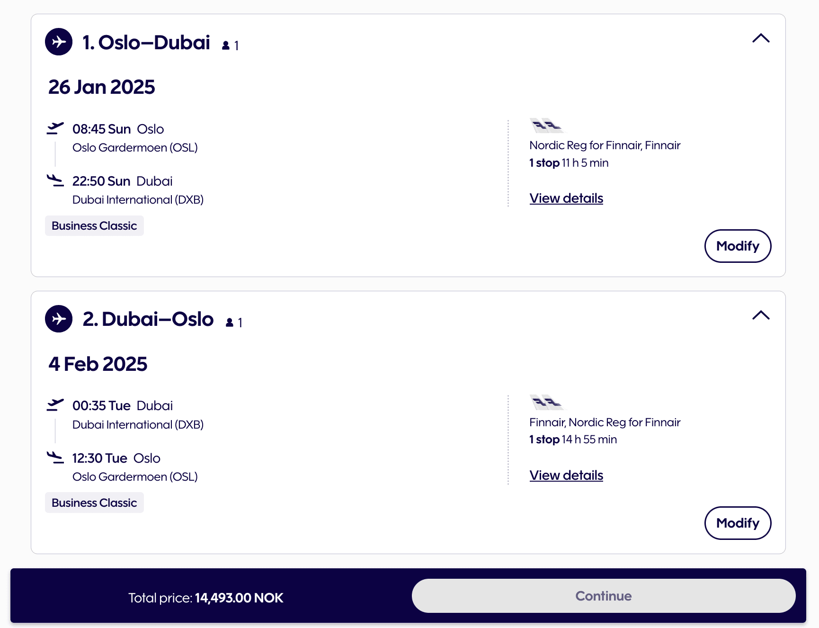Click the landing icon at 12:30 Tue Oslo
Screen dimensions: 819x628
(x=55, y=458)
